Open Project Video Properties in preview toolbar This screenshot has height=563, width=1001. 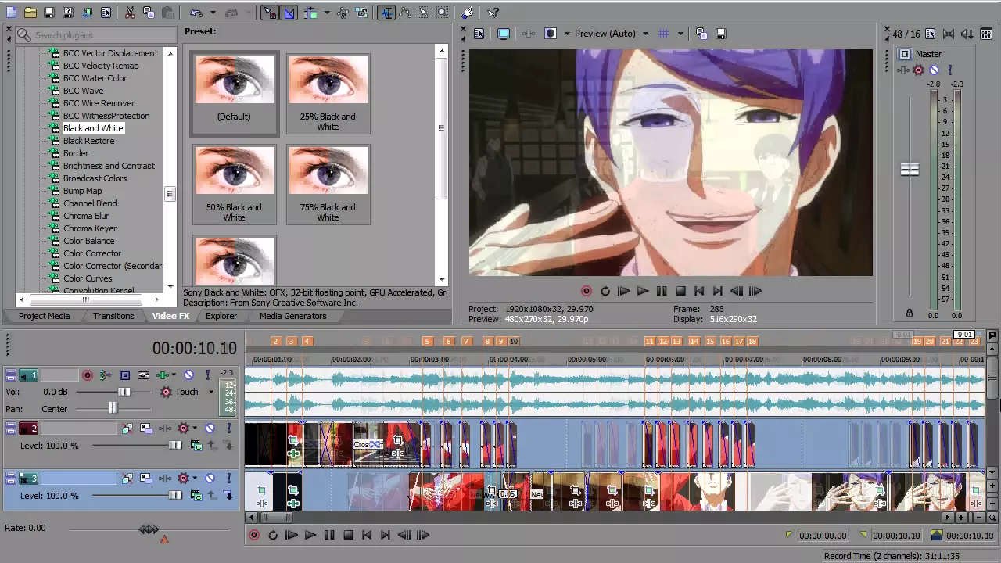click(x=479, y=34)
